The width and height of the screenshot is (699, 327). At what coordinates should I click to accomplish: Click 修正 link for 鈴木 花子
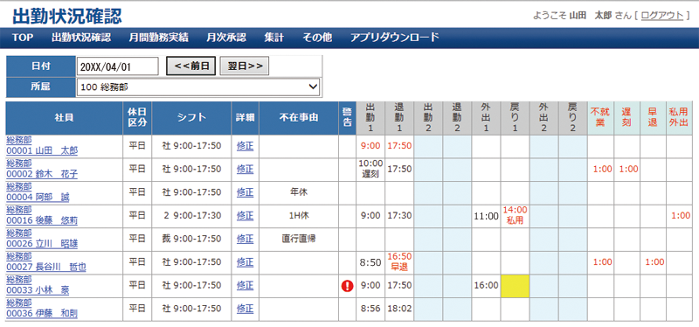pos(245,169)
